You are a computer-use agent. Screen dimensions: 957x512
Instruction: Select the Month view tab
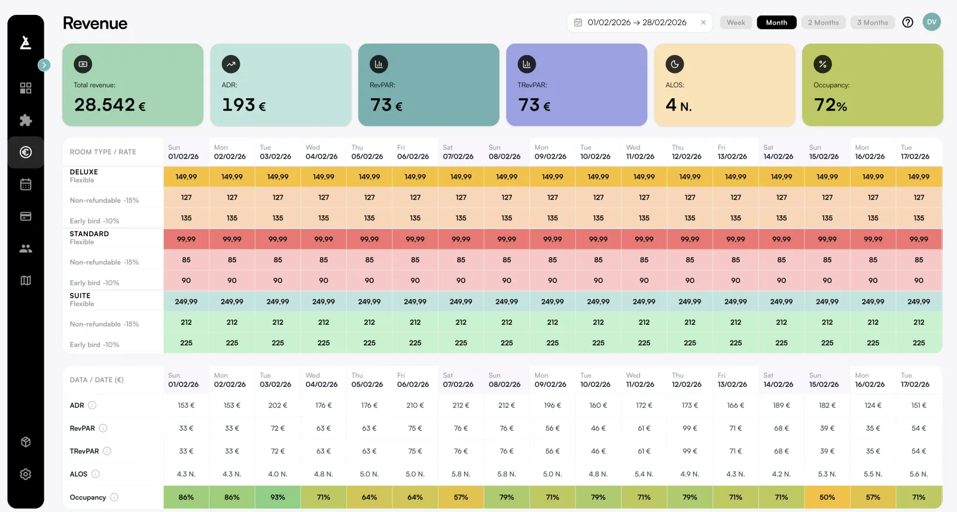tap(776, 22)
